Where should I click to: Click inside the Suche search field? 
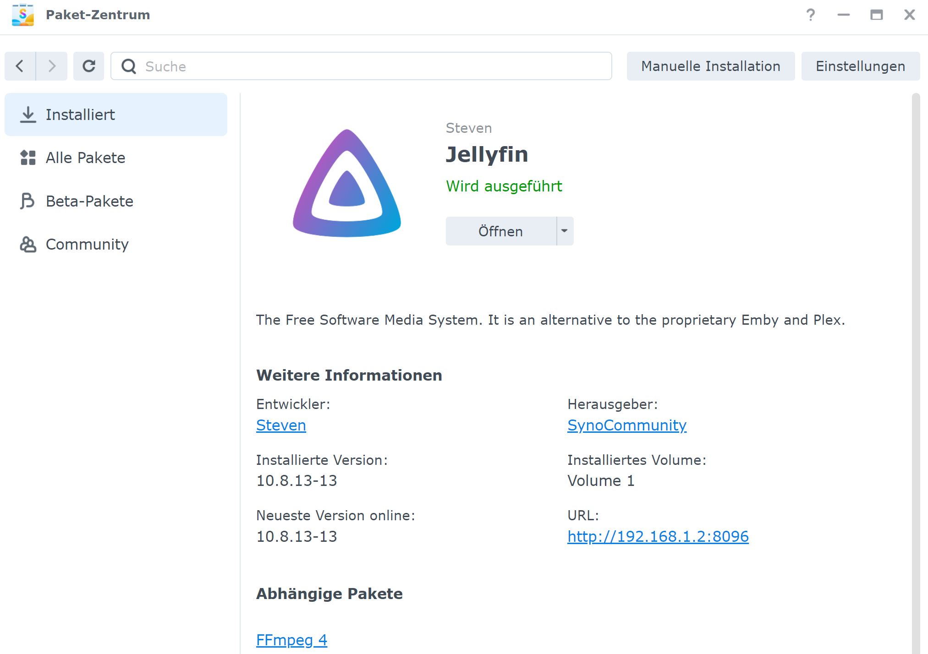tap(367, 66)
